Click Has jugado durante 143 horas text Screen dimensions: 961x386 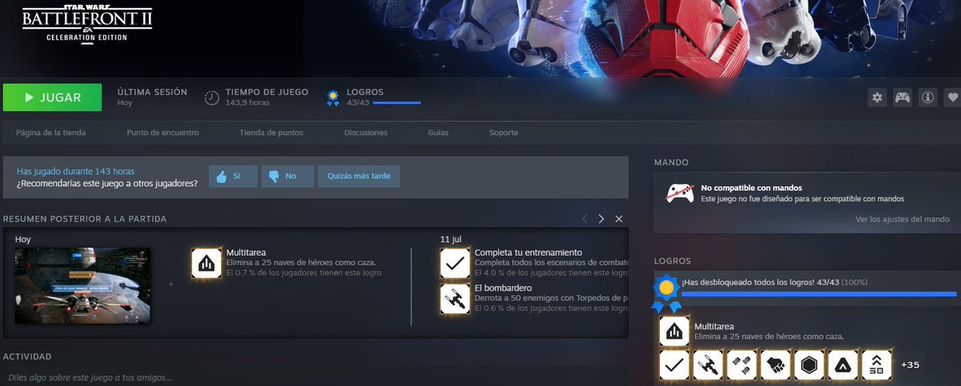pyautogui.click(x=76, y=171)
